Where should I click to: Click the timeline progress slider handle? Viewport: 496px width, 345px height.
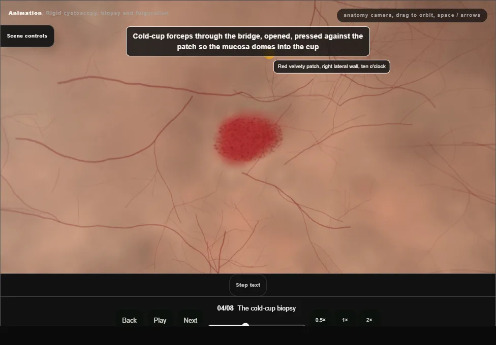coord(245,325)
